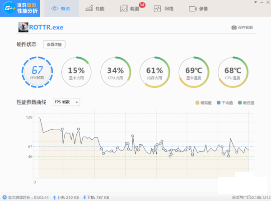Viewport: 271px width, 201px height.
Task: Switch to the 网络 network tab
Action: tap(164, 9)
